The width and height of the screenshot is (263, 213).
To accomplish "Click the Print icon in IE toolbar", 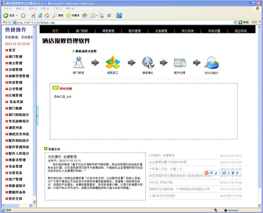I will point(101,15).
